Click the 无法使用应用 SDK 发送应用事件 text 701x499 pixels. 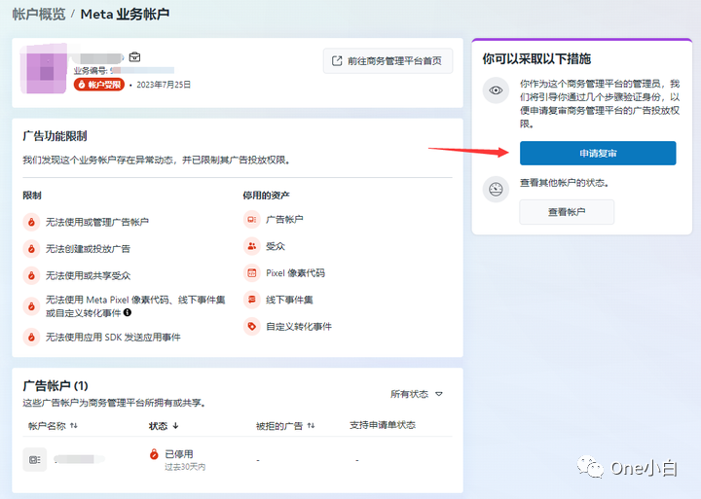coord(113,337)
